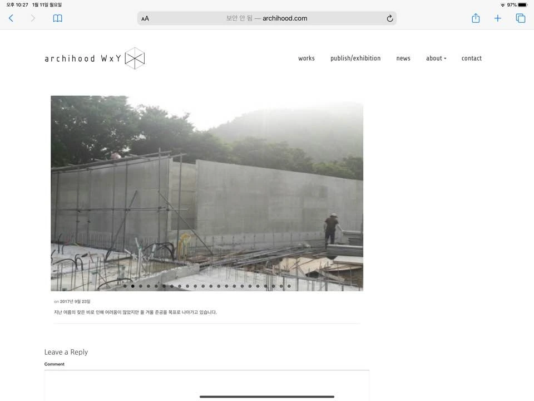Select the active dark slideshow dot

coord(133,286)
